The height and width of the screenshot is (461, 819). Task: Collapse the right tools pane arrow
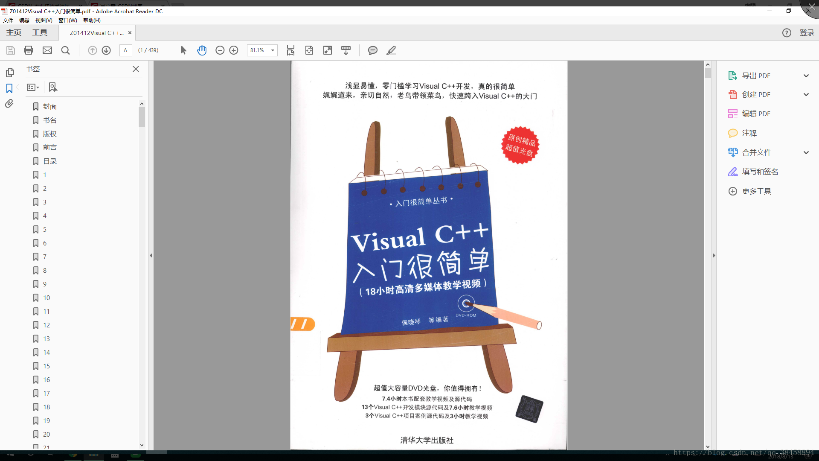click(714, 255)
